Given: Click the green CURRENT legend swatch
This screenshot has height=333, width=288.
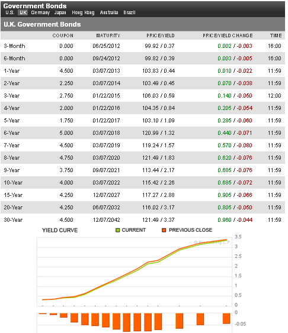Looking at the screenshot, I should (x=117, y=230).
